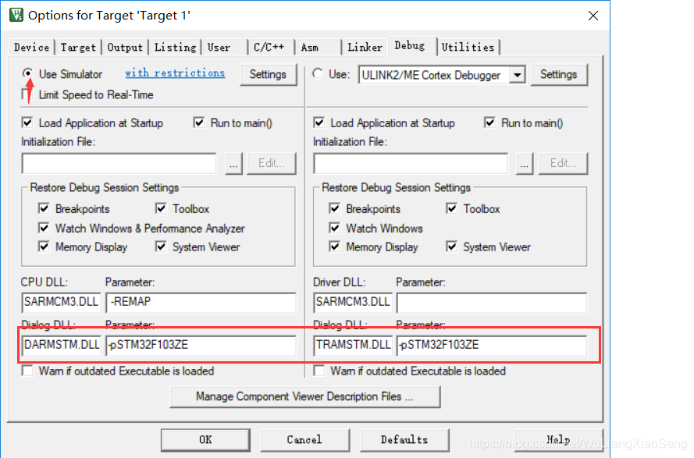This screenshot has width=694, height=458.
Task: Click hardware-side Edit... button
Action: (563, 163)
